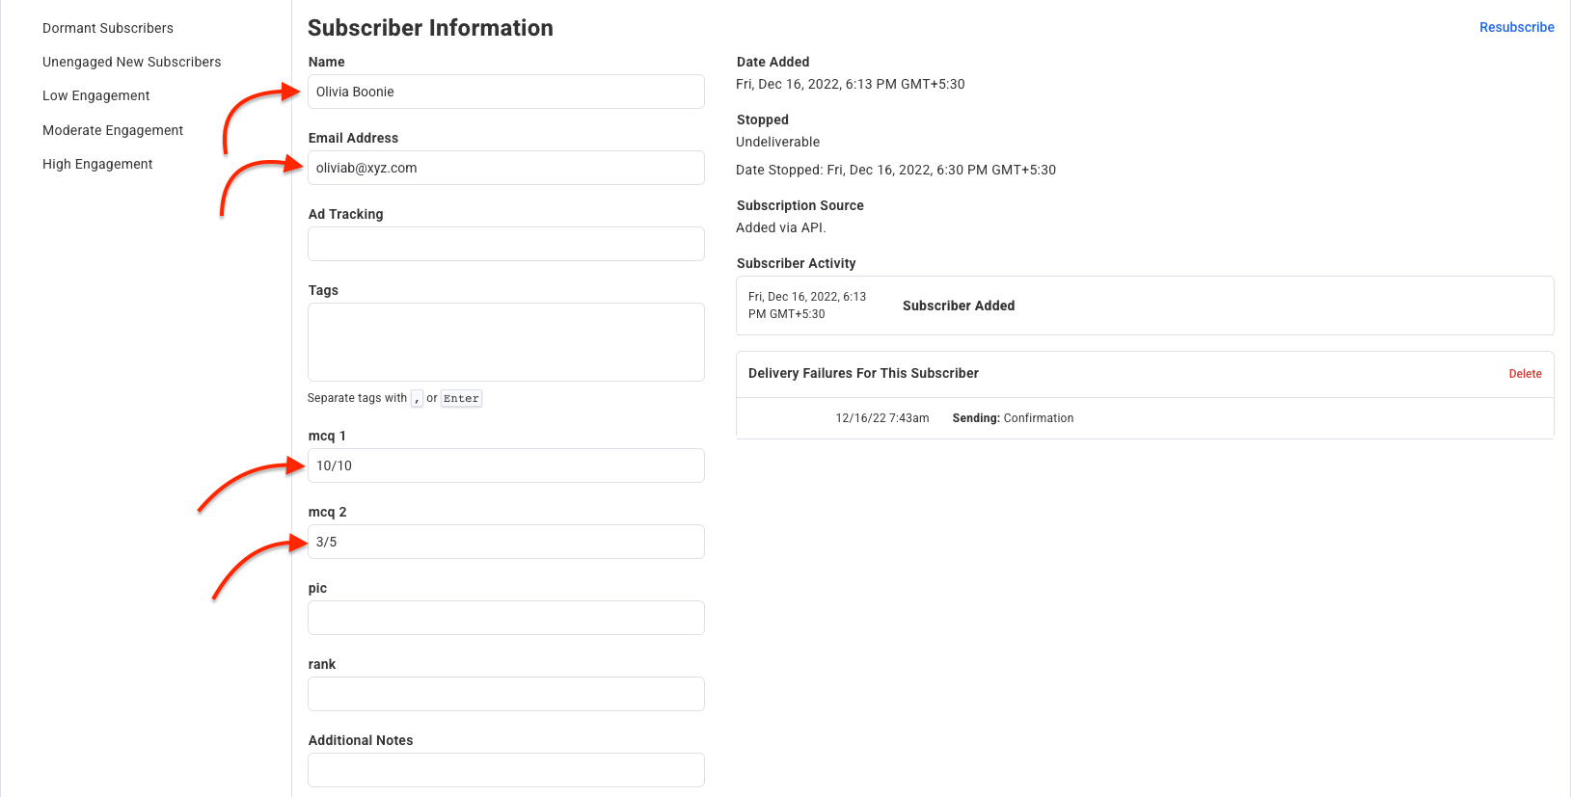Click the Resubscribe link
The width and height of the screenshot is (1572, 797).
1516,27
